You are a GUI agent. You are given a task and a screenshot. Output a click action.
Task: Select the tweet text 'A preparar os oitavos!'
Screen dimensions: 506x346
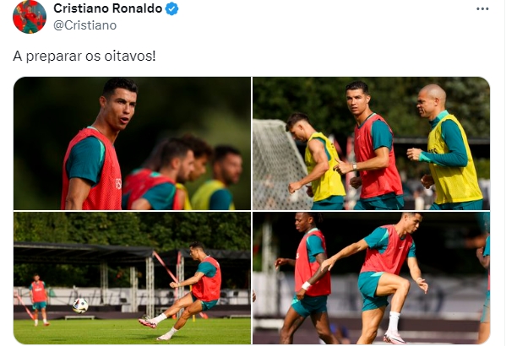click(x=84, y=56)
